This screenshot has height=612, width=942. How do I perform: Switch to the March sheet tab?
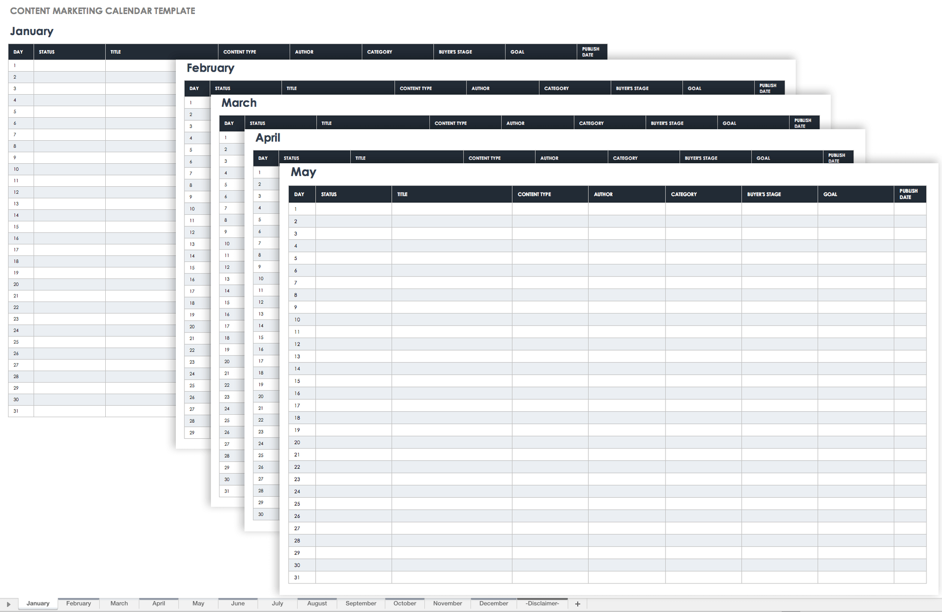pyautogui.click(x=119, y=603)
